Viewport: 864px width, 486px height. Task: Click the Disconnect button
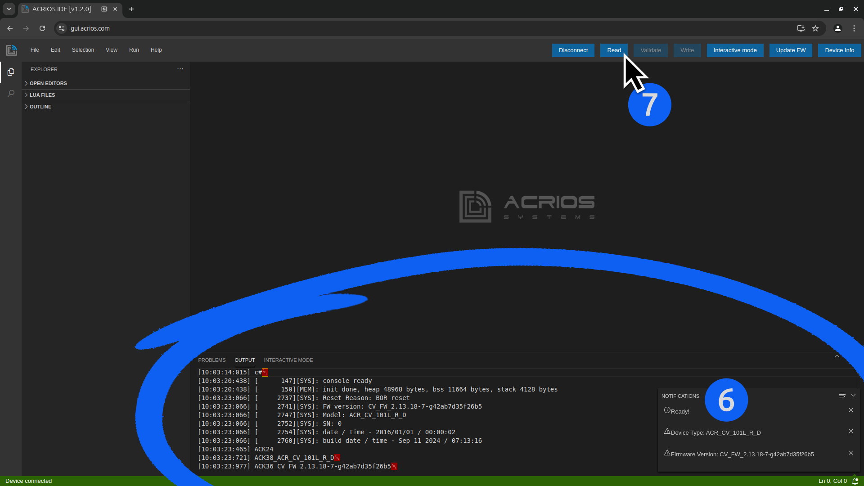(573, 50)
